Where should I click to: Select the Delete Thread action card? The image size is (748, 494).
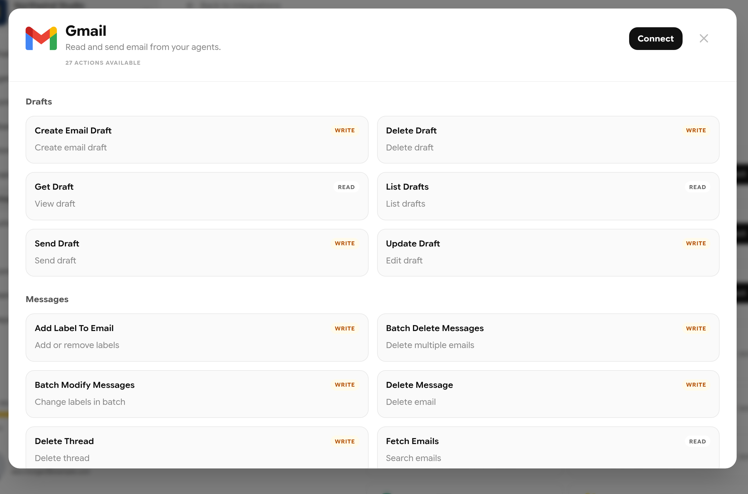pos(197,447)
